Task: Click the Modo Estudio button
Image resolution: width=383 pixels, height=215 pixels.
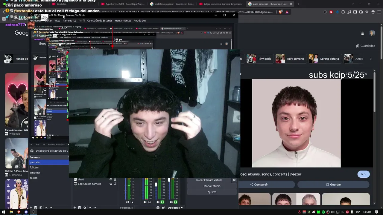Action: (212, 186)
